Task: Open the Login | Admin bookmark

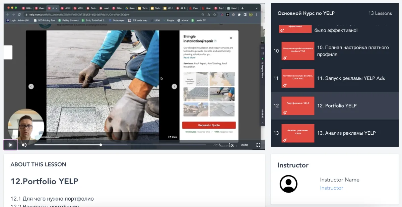Action: (x=18, y=20)
